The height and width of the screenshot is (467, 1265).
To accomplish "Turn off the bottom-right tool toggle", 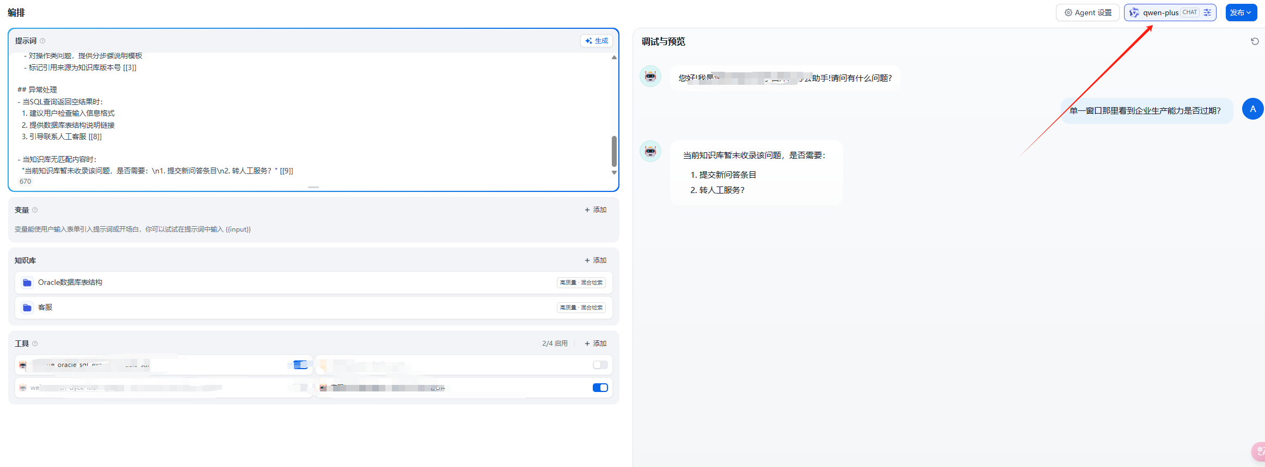I will [x=600, y=388].
